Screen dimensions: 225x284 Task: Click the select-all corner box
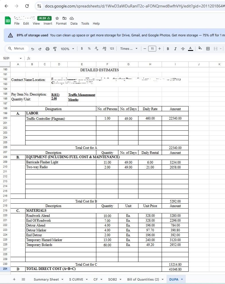pos(5,64)
